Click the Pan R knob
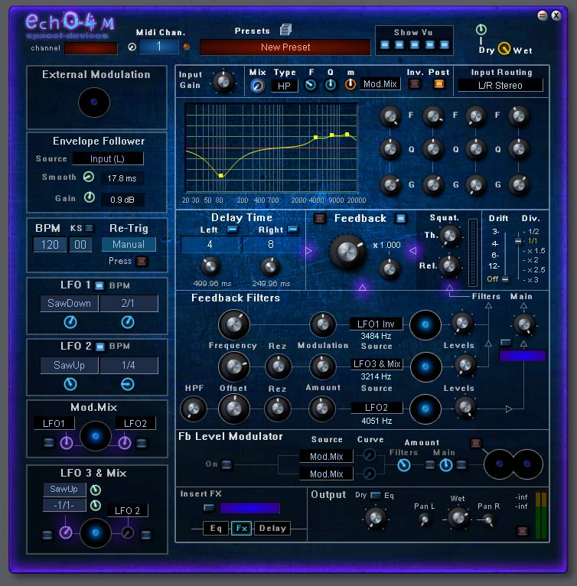Image resolution: width=577 pixels, height=586 pixels. (488, 519)
